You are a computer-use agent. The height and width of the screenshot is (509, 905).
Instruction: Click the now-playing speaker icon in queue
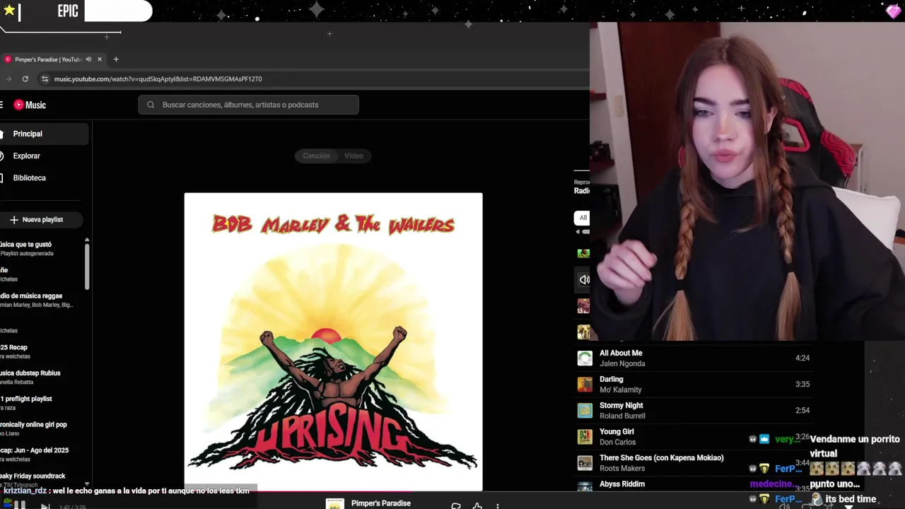pos(584,280)
